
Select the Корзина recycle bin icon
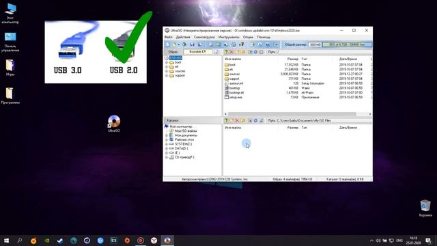click(x=425, y=208)
